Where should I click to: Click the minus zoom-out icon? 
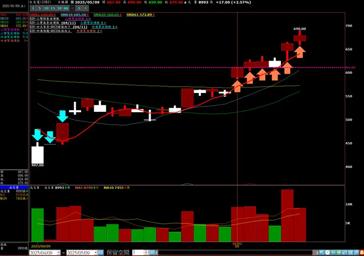click(333, 253)
